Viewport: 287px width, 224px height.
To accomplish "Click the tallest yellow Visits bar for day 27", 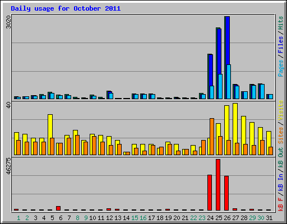I will (x=235, y=129).
